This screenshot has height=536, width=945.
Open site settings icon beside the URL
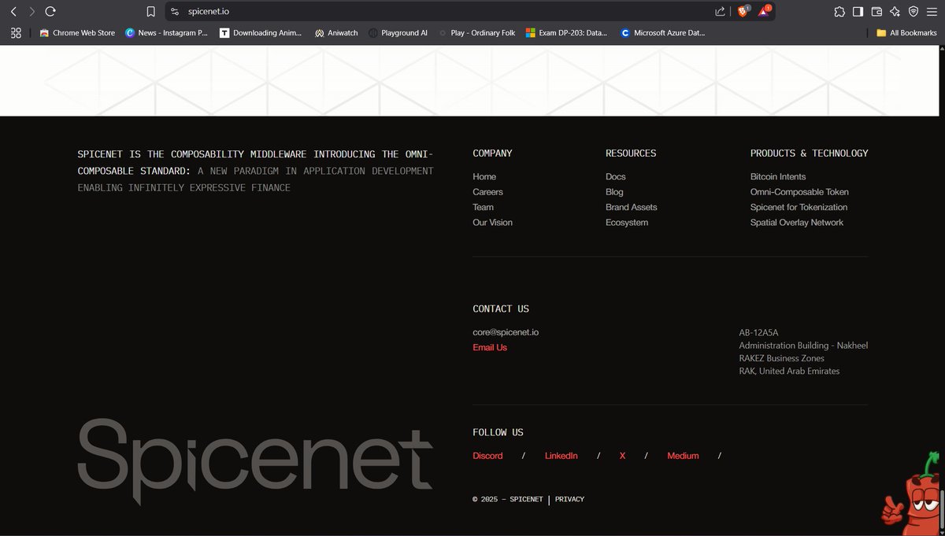(x=176, y=12)
